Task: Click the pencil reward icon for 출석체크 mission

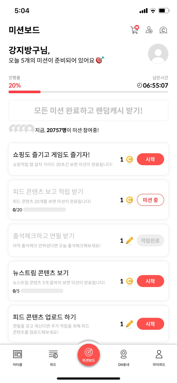Action: 129,241
